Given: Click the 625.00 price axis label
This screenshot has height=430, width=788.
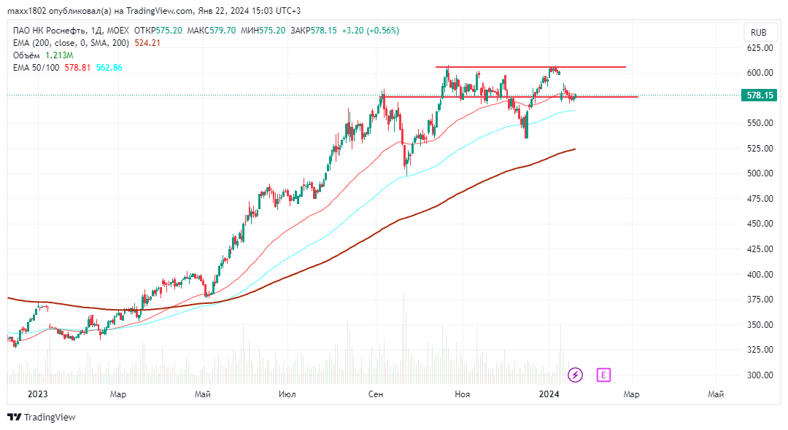Looking at the screenshot, I should pyautogui.click(x=760, y=47).
